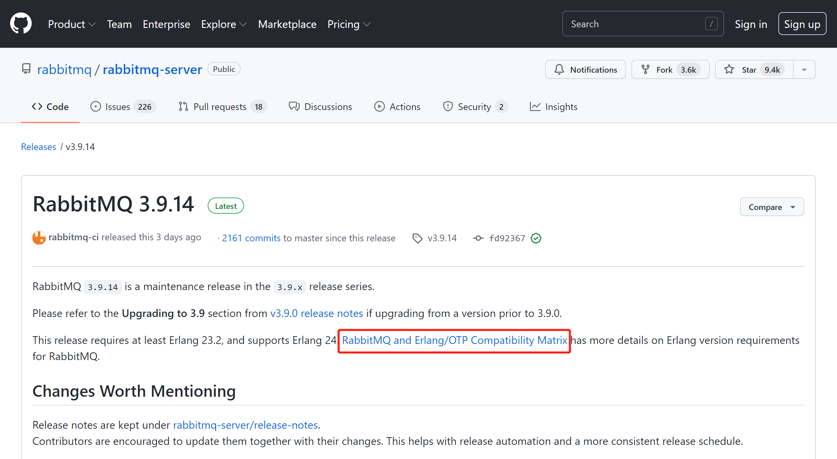Click the Latest release badge
837x459 pixels.
point(226,206)
